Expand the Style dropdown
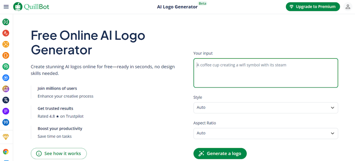This screenshot has width=355, height=161. (x=265, y=108)
